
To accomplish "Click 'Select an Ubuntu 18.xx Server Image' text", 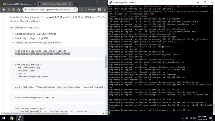I will (36, 34).
